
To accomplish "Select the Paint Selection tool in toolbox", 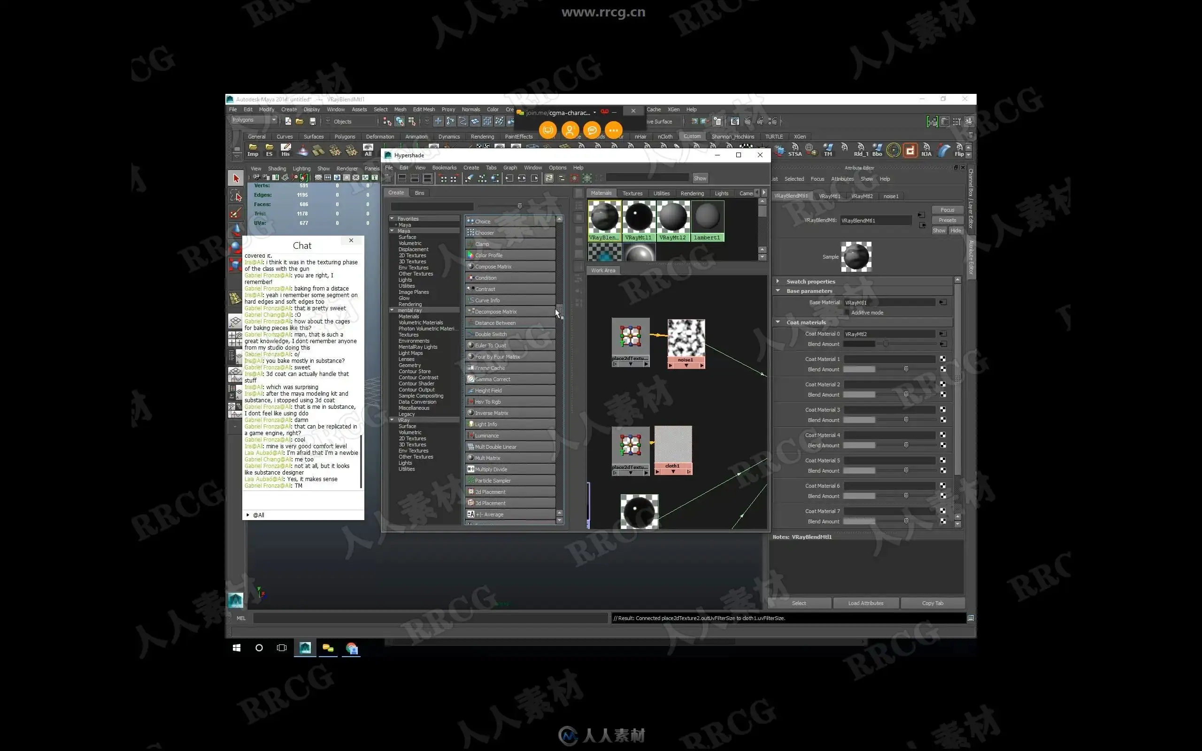I will pos(236,213).
